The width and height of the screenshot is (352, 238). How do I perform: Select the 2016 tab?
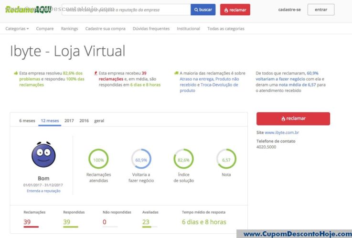(x=84, y=121)
